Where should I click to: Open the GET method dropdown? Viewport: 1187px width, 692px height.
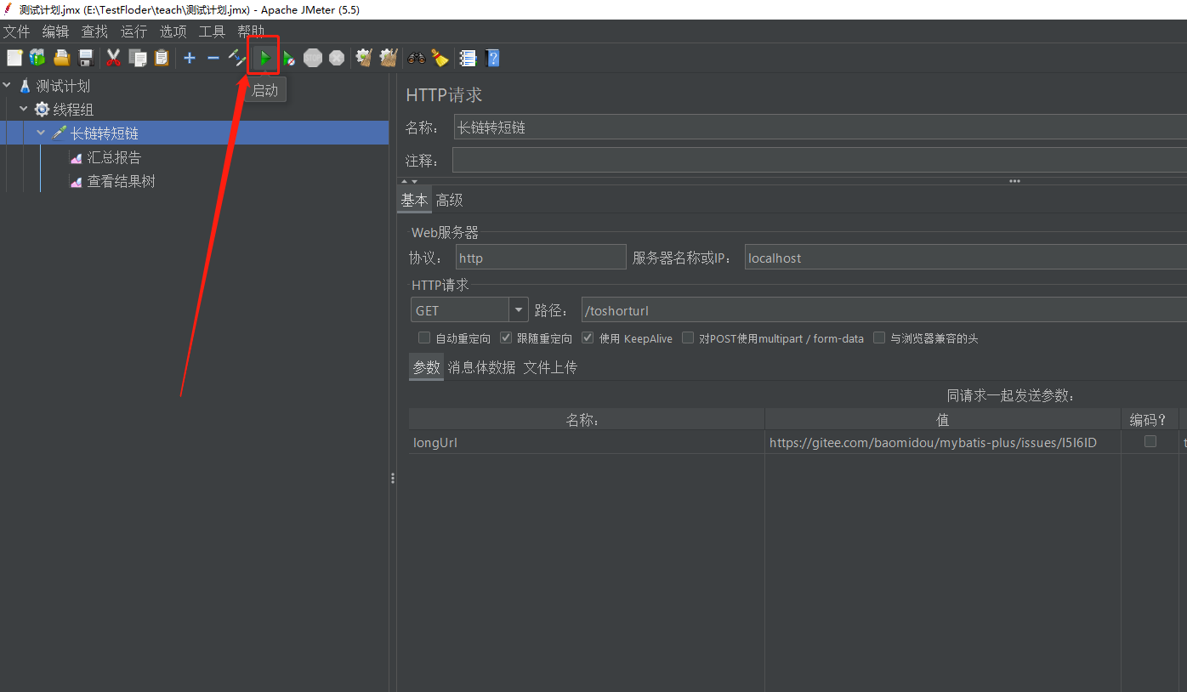click(x=518, y=310)
